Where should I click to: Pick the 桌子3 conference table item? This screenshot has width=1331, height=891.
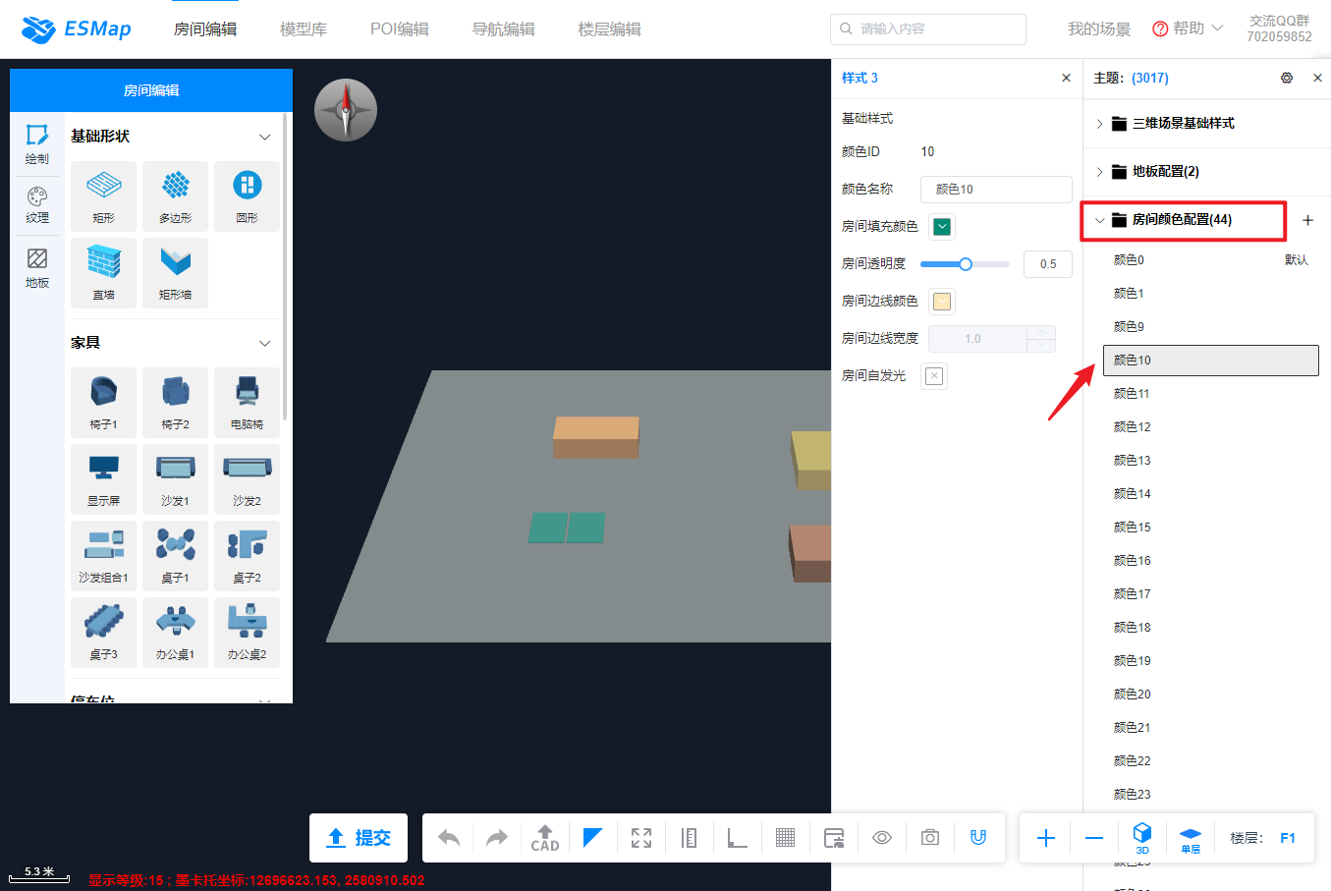coord(103,633)
